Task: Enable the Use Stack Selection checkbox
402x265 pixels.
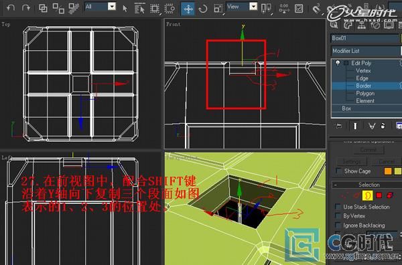Action: (338, 207)
